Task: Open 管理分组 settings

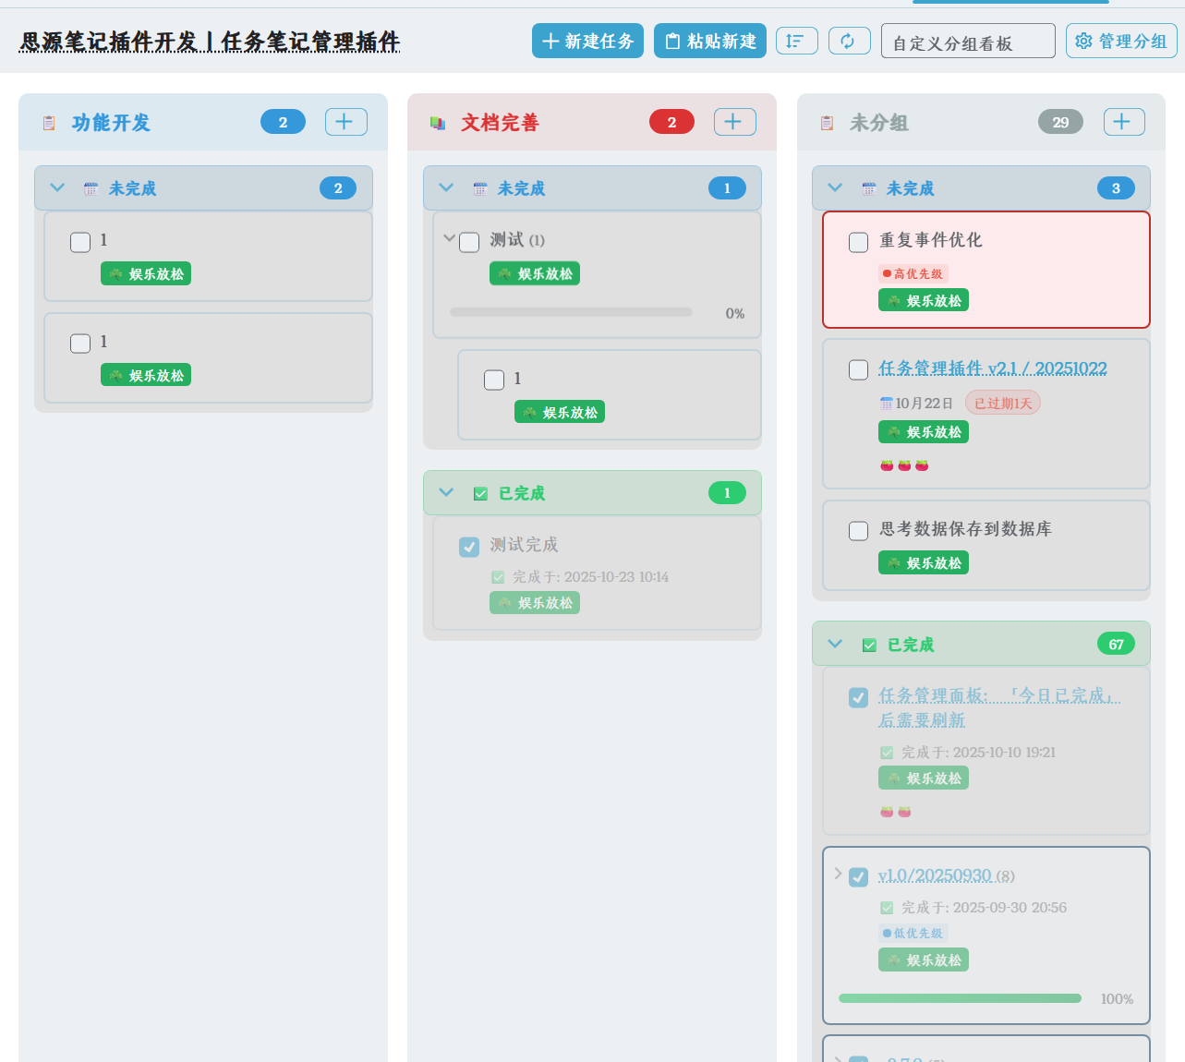Action: (x=1120, y=41)
